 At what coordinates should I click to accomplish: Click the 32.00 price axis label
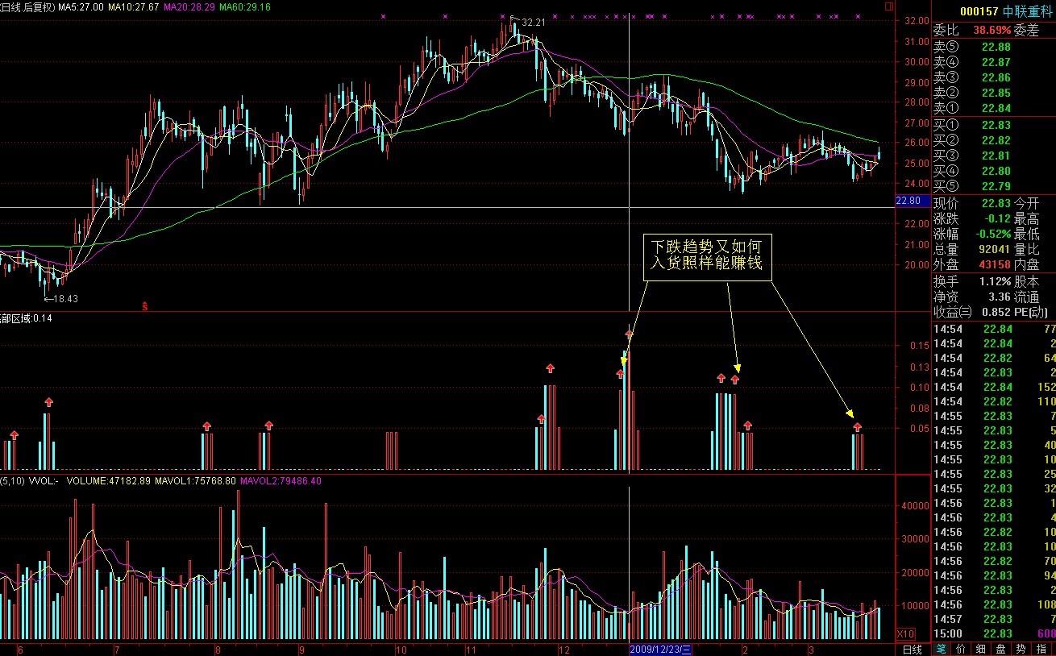(x=916, y=21)
